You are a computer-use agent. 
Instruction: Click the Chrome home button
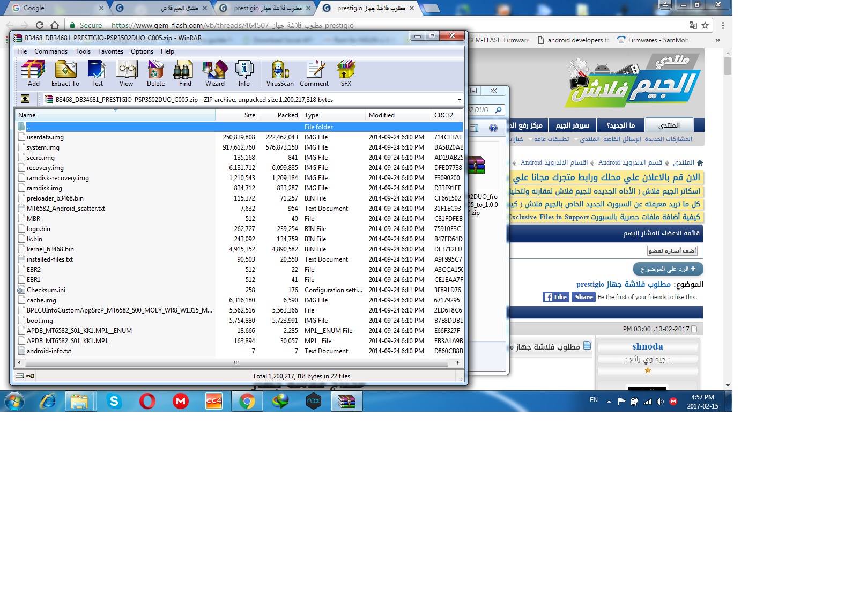click(x=55, y=25)
